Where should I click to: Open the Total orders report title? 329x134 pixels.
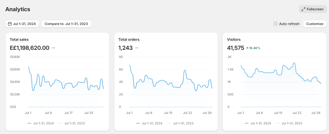tap(129, 40)
